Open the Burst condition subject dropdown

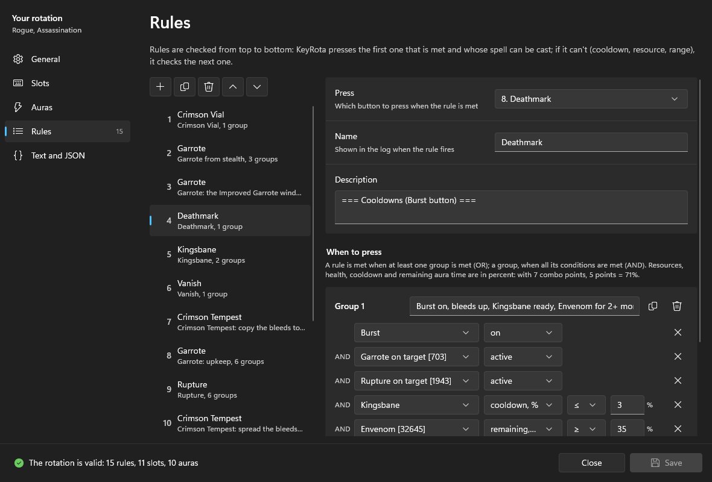point(416,333)
